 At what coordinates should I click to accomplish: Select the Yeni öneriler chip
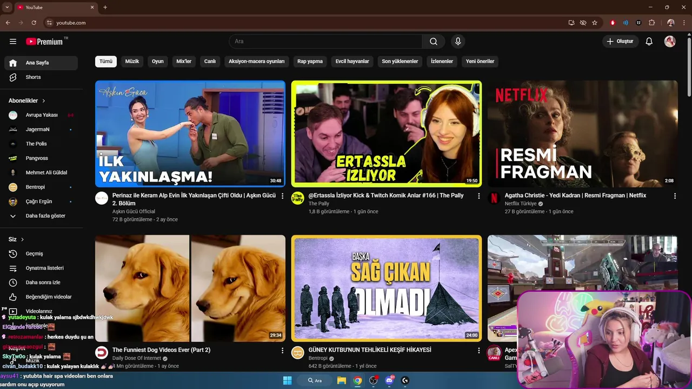tap(480, 62)
